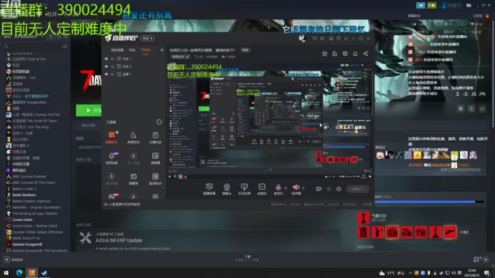This screenshot has width=495, height=278.
Task: Click the +32 more achievements badge
Action: click(x=464, y=232)
